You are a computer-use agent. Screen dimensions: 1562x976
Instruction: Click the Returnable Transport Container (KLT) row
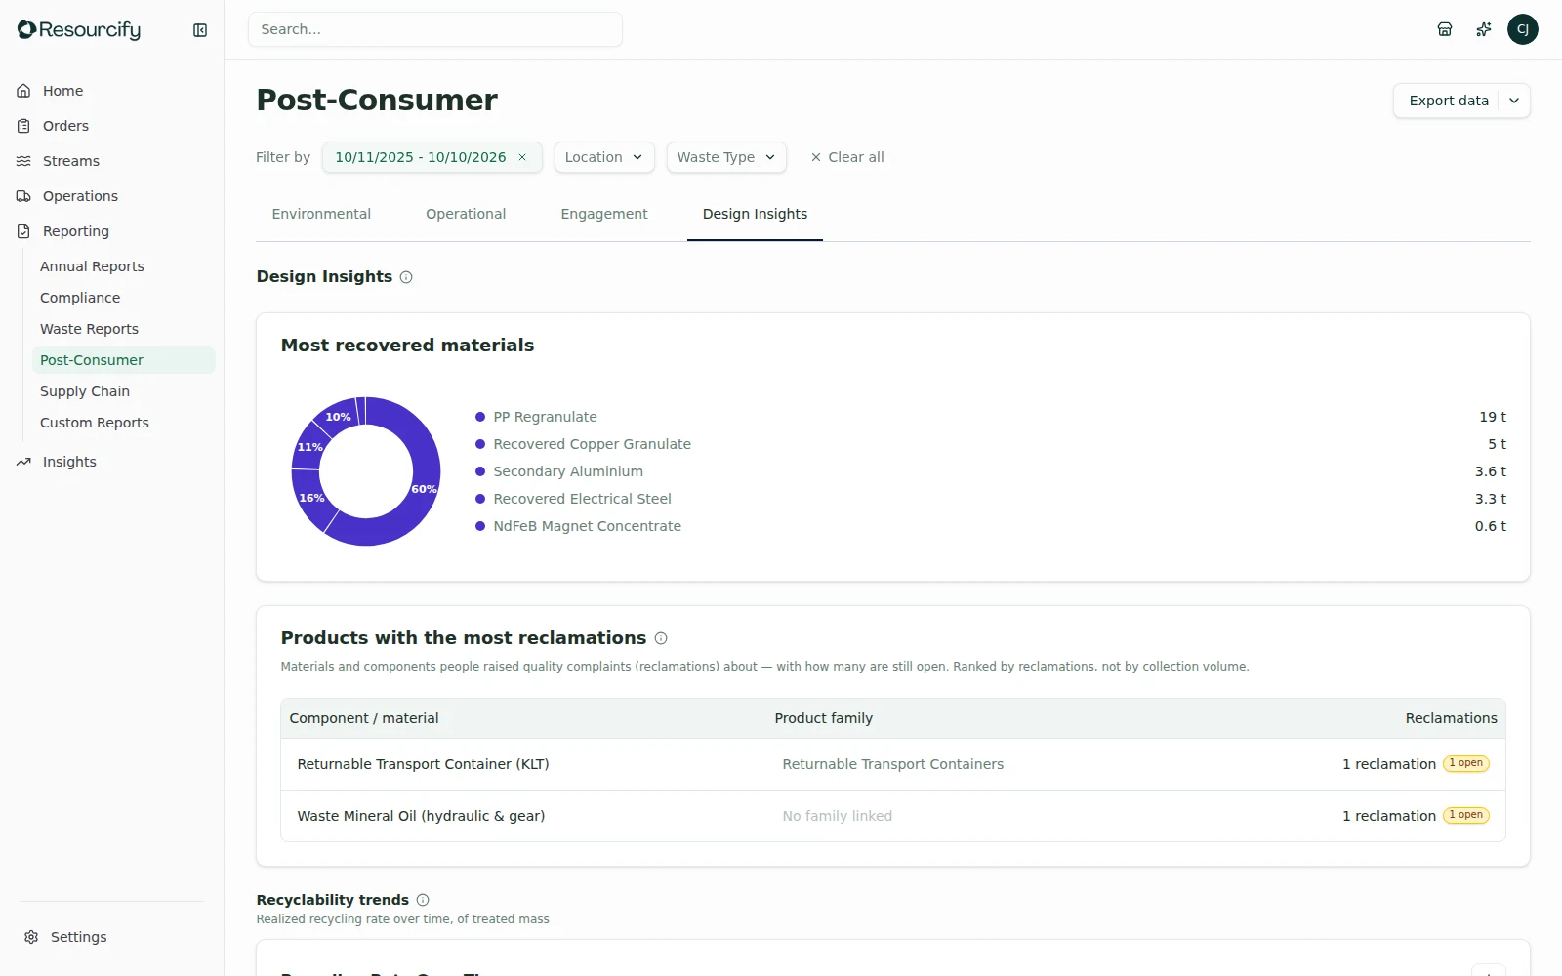[x=893, y=764]
